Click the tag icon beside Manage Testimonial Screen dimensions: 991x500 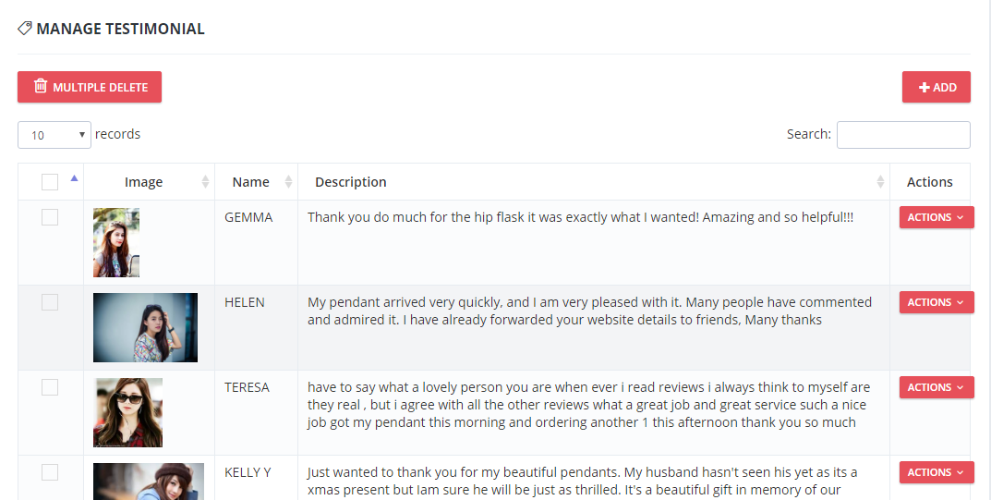click(25, 29)
